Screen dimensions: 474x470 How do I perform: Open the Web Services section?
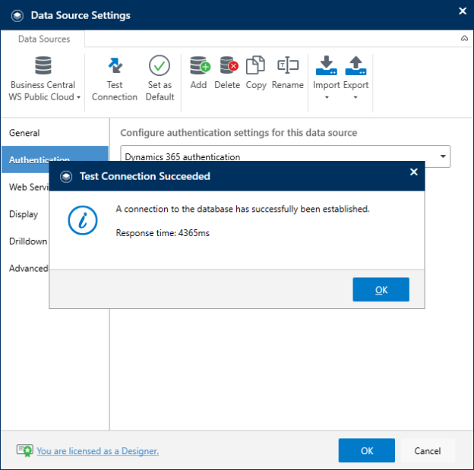pos(25,187)
